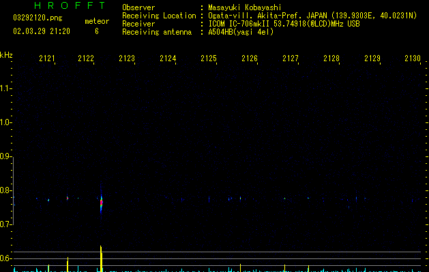
Task: Click frequency axis label 0.6
Action: coord(5,258)
